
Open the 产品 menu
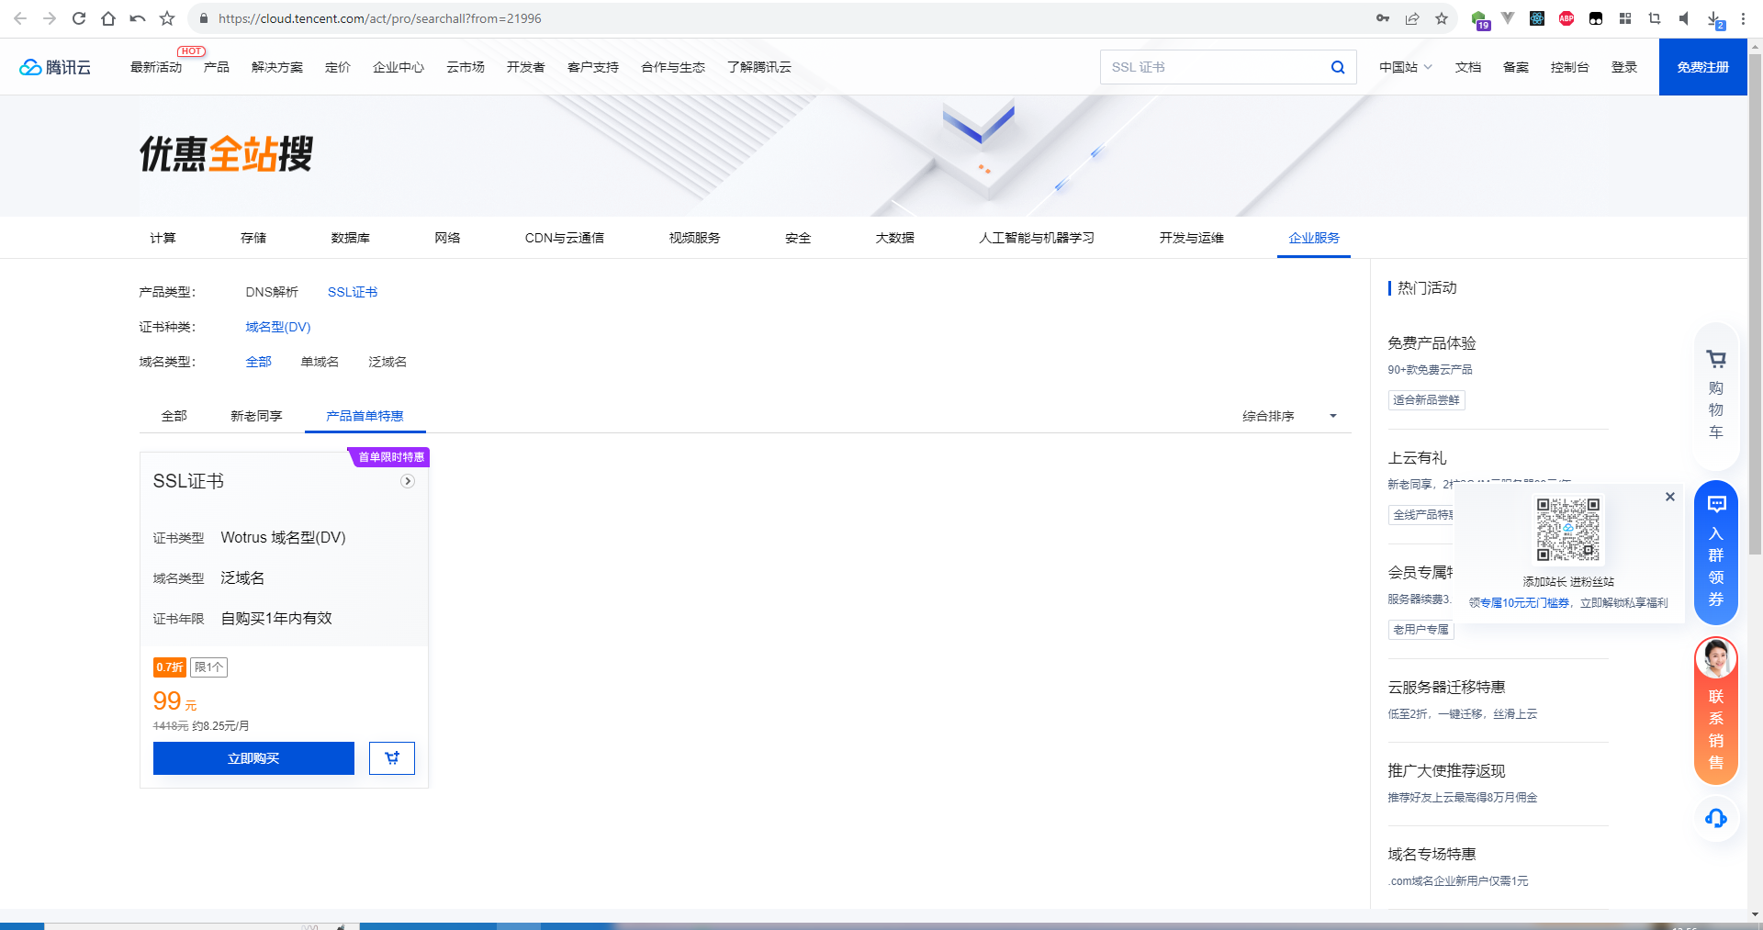[217, 67]
